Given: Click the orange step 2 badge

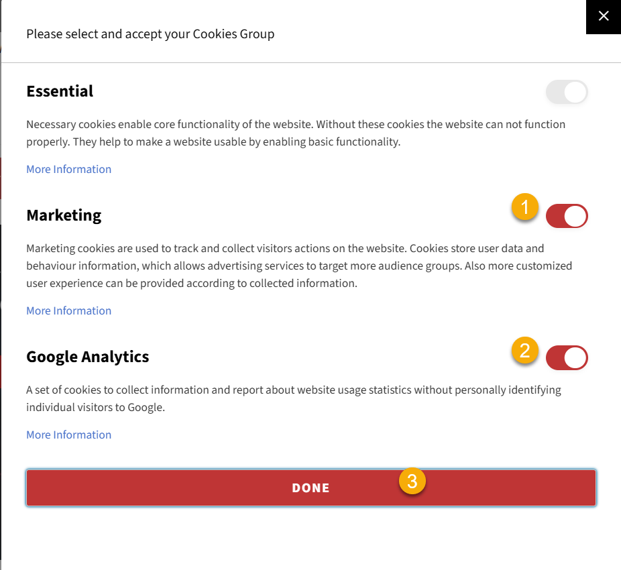Looking at the screenshot, I should [525, 349].
